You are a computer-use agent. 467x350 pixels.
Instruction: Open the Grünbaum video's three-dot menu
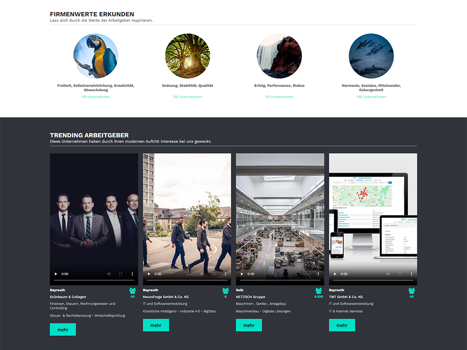pyautogui.click(x=132, y=274)
